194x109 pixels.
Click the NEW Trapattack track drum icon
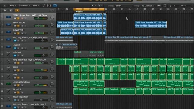[8, 99]
